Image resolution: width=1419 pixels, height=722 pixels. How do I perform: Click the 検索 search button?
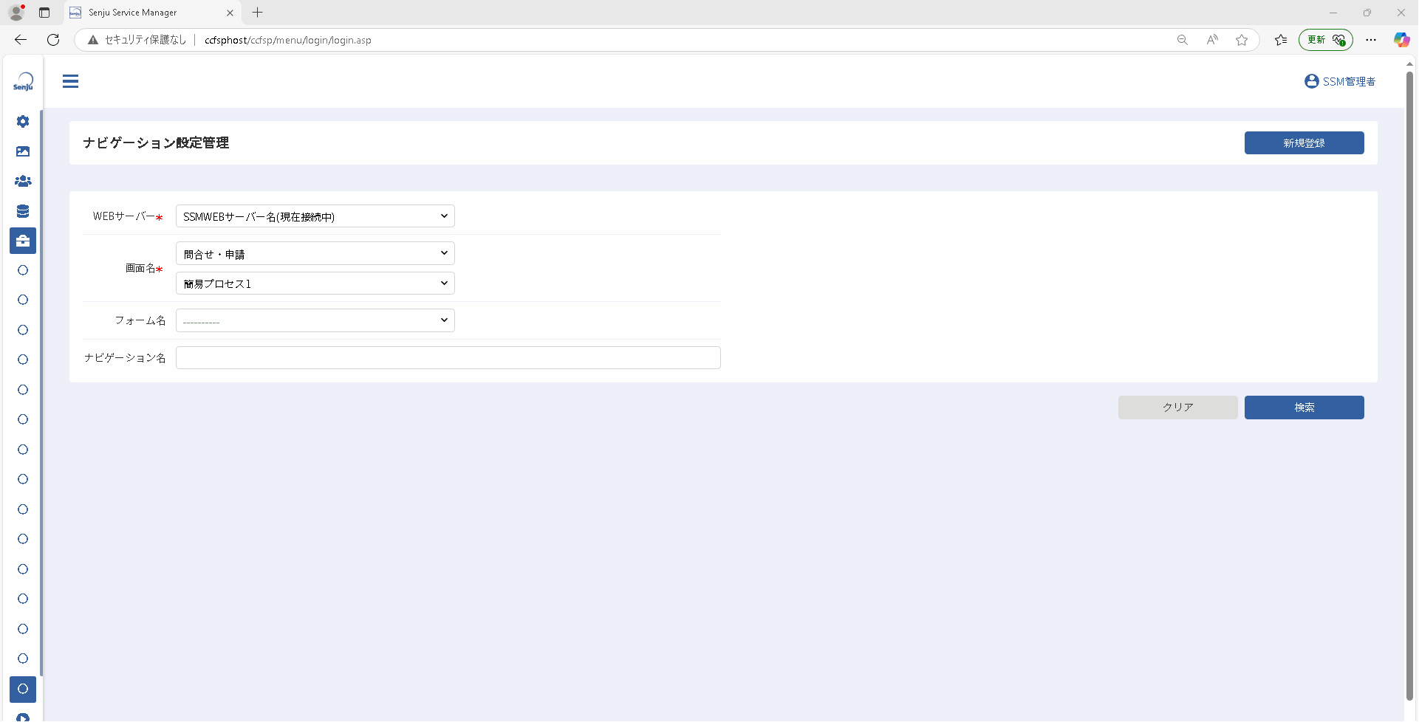click(1304, 408)
